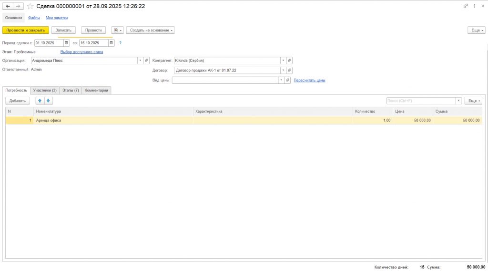This screenshot has height=272, width=488.
Task: Switch to the Участники (3) tab
Action: point(45,90)
